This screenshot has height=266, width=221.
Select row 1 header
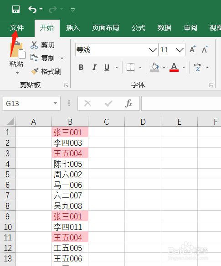7,132
